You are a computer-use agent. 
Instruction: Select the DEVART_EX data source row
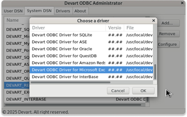[17, 92]
